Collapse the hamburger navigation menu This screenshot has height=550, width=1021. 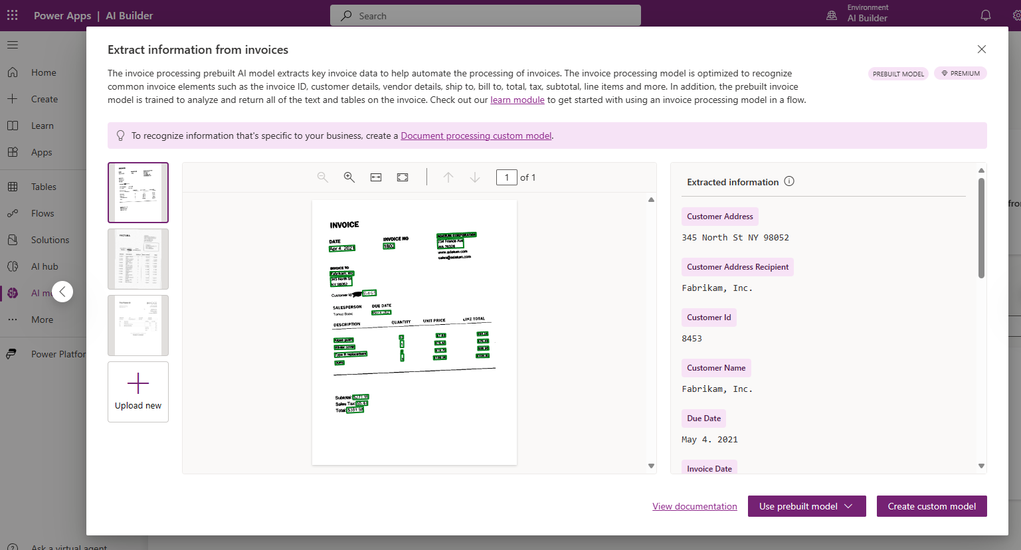coord(13,45)
